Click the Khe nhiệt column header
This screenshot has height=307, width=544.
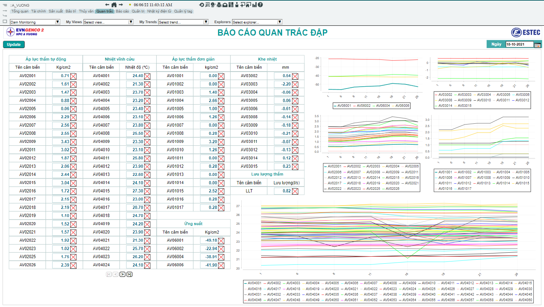pos(267,59)
